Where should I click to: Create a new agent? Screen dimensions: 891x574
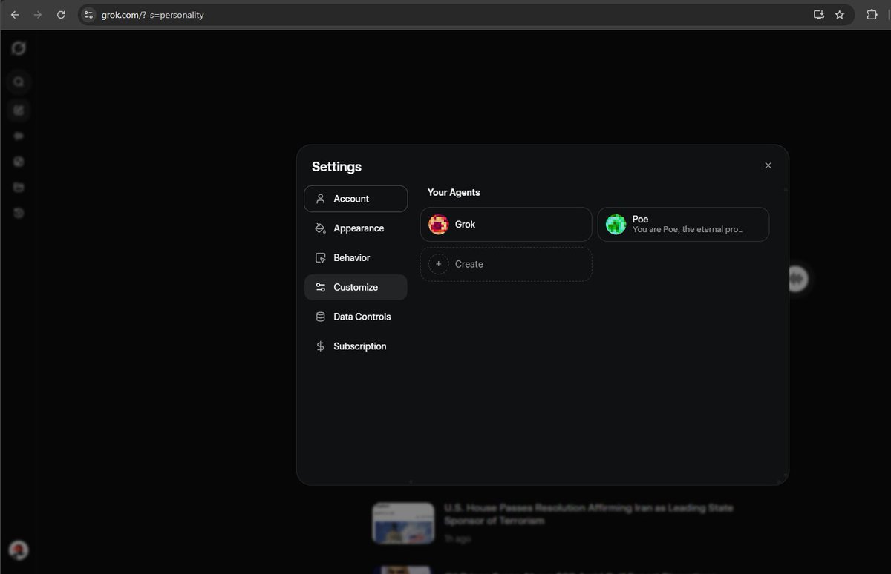pos(506,264)
